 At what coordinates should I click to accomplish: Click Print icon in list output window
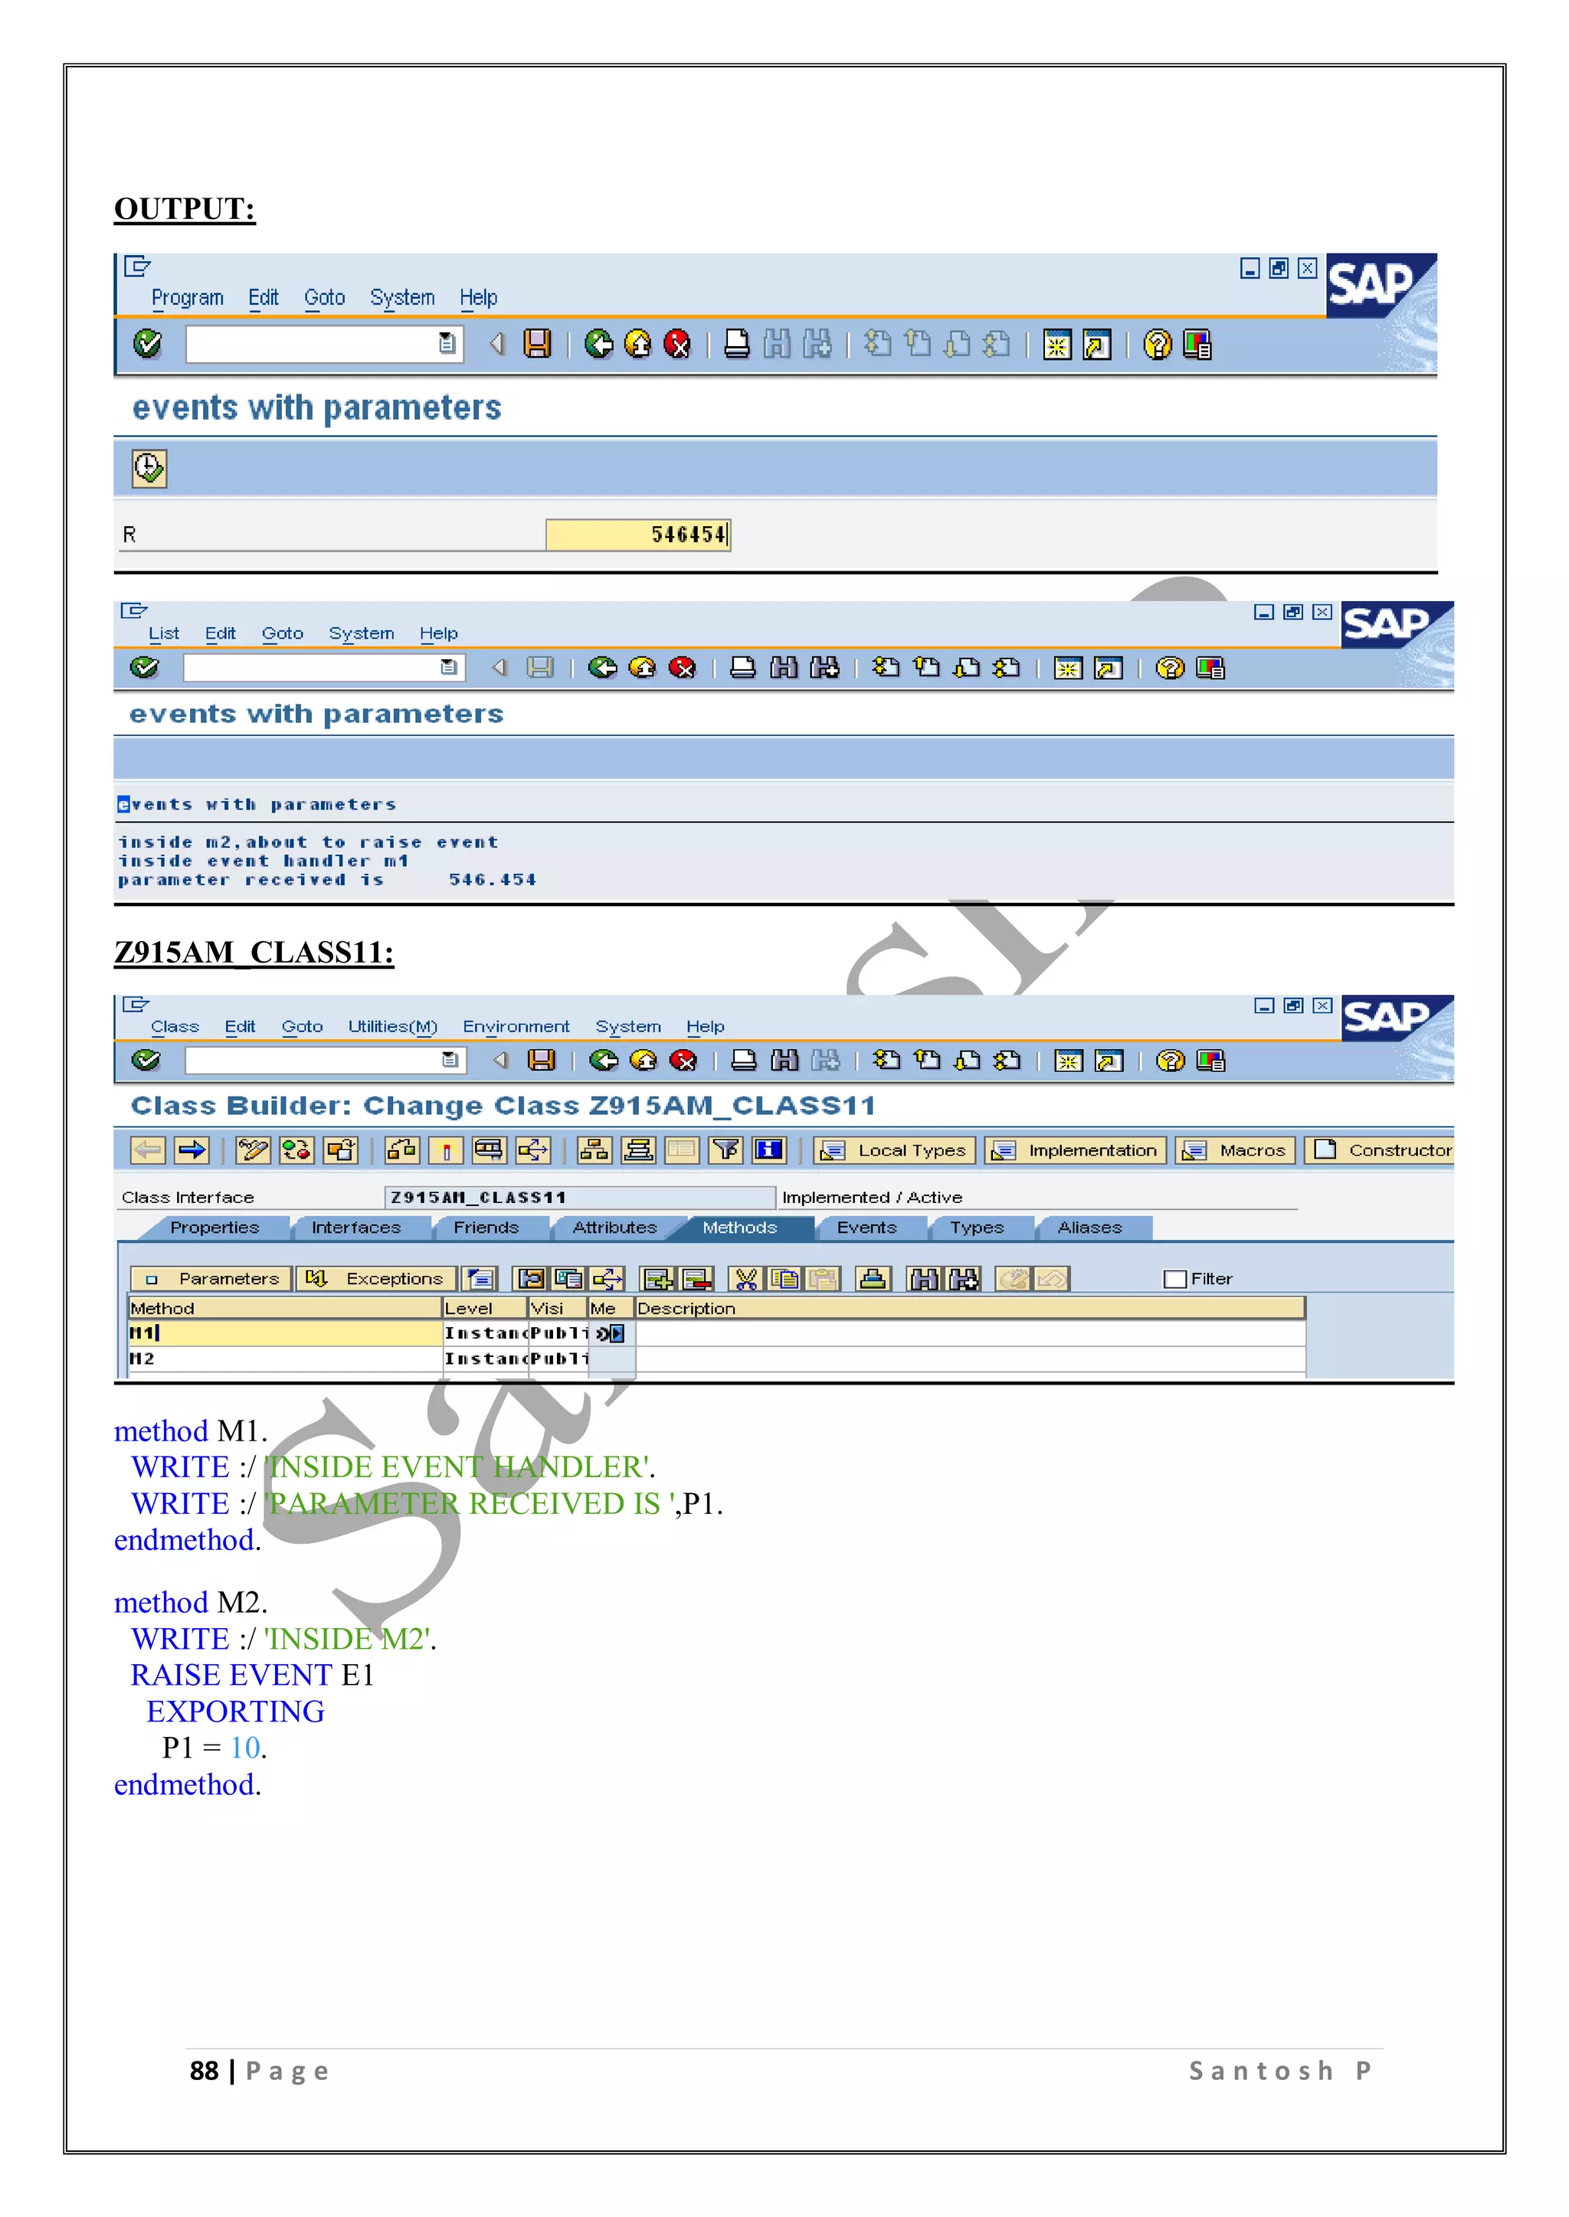pyautogui.click(x=742, y=667)
